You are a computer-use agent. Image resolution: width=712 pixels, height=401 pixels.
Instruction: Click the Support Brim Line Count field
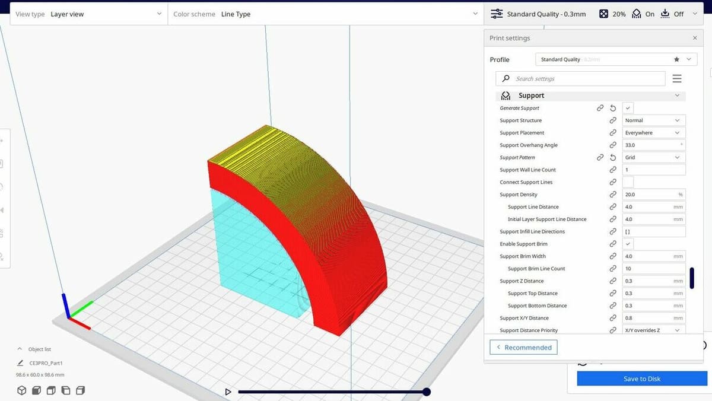pos(654,269)
